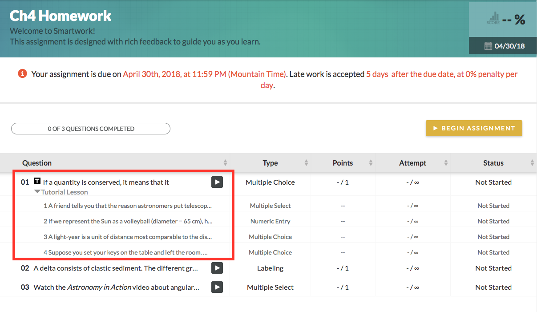Click the score percentage display

[x=514, y=20]
